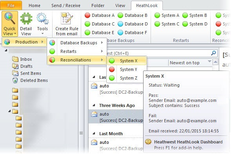The width and height of the screenshot is (231, 154).
Task: Click the envelope icon of Last Month email
Action: (x=94, y=142)
